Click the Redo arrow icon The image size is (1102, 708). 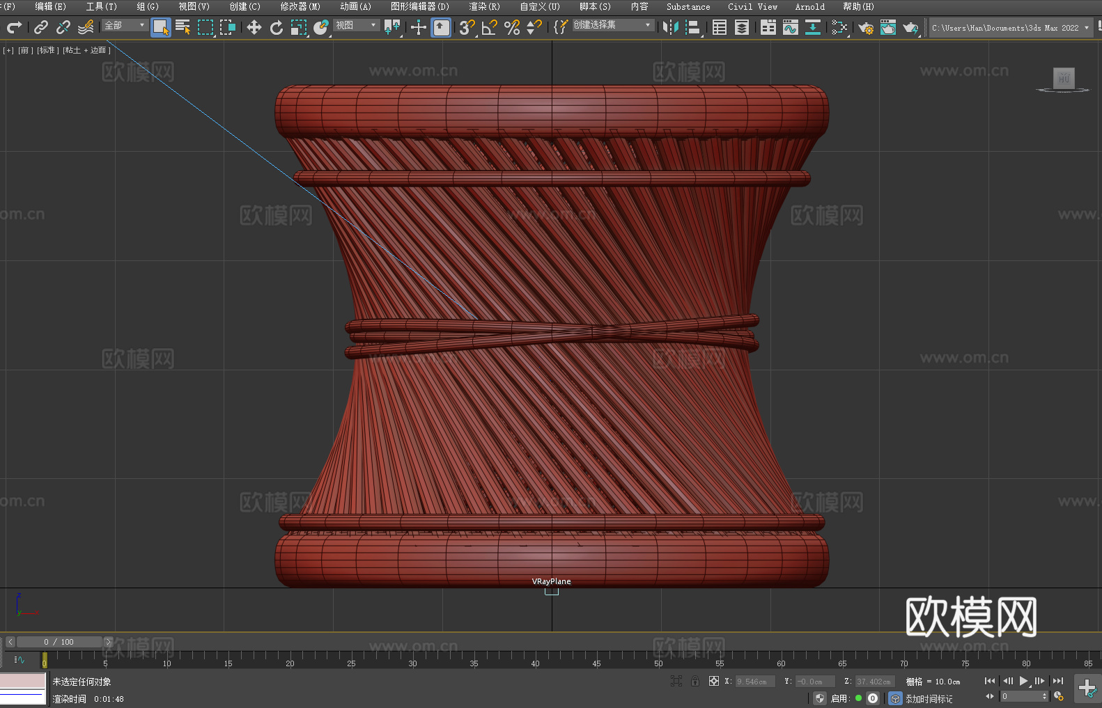point(14,27)
